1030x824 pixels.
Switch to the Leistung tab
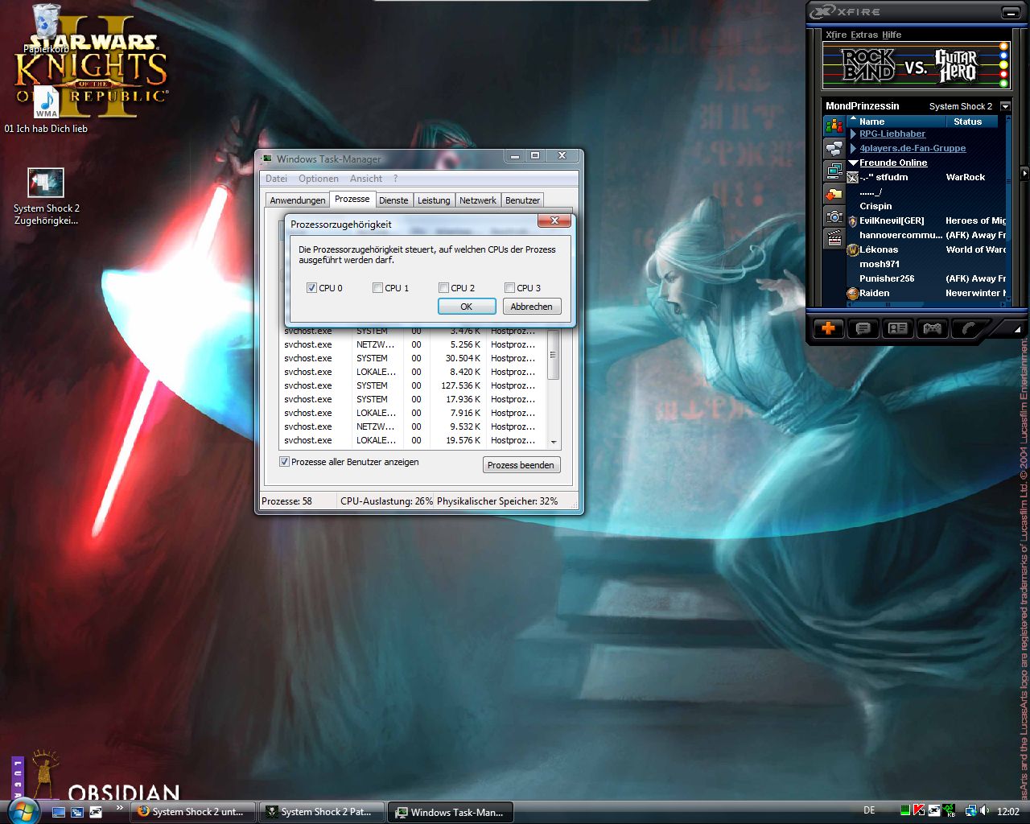tap(434, 200)
